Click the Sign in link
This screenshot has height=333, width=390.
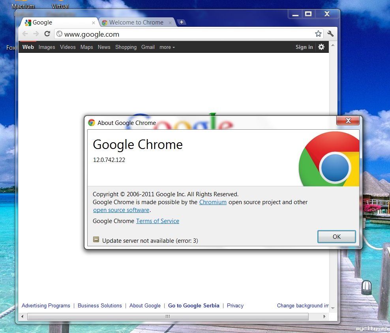click(x=304, y=47)
